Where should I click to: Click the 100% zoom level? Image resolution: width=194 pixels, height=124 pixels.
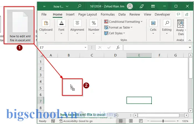[185, 121]
